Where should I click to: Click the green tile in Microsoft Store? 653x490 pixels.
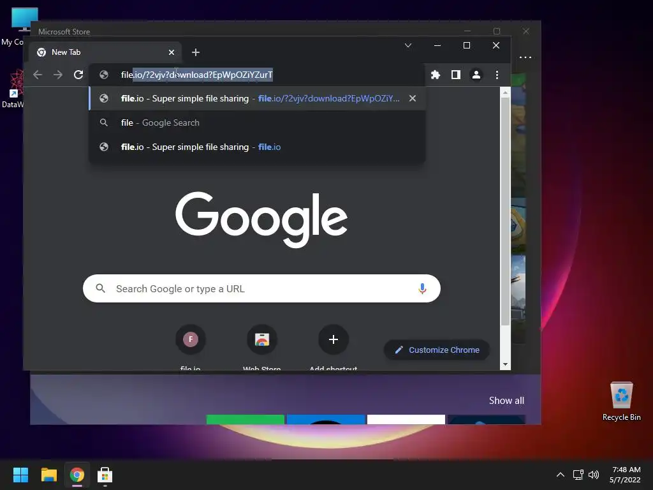(246, 419)
